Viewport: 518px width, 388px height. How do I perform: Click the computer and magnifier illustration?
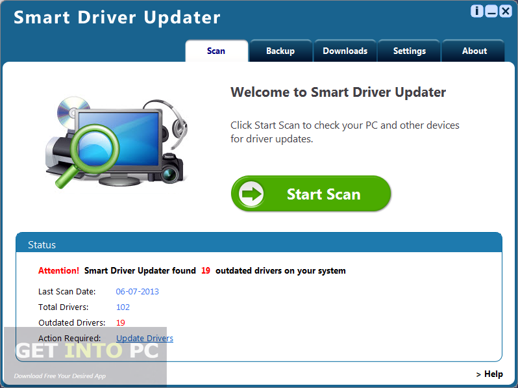[117, 142]
